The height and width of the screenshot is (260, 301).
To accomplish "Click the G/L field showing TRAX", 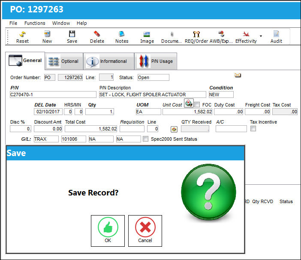I will click(x=46, y=139).
